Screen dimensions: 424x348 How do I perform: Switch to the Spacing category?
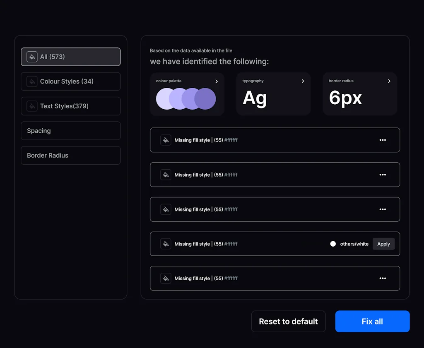[x=70, y=131]
